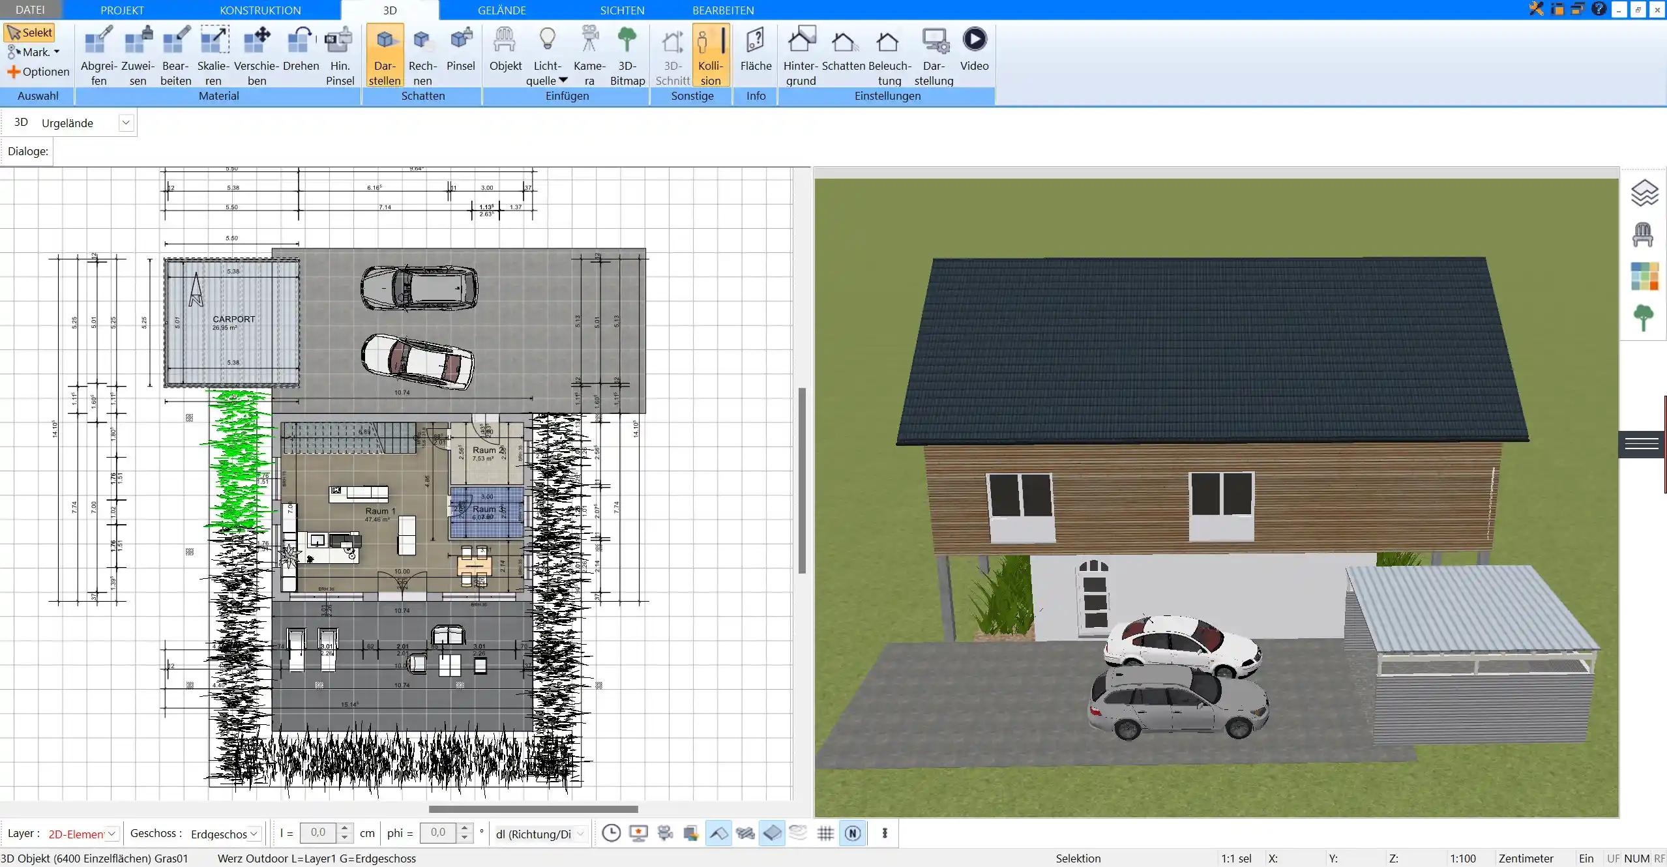Open the Hintergrund background settings
This screenshot has width=1667, height=867.
pyautogui.click(x=801, y=55)
